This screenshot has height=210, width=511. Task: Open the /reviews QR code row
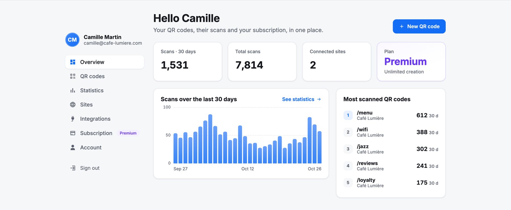point(391,166)
